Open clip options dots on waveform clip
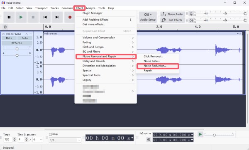The image size is (249, 150). 239,33
